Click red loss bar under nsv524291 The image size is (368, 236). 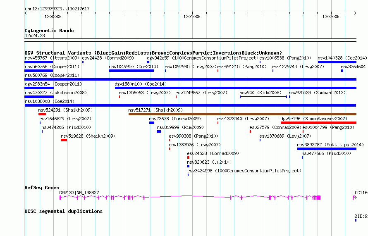(x=42, y=114)
